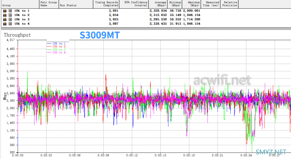The width and height of the screenshot is (291, 159).
Task: Click the timing records value 3,897
Action: [x=113, y=24]
